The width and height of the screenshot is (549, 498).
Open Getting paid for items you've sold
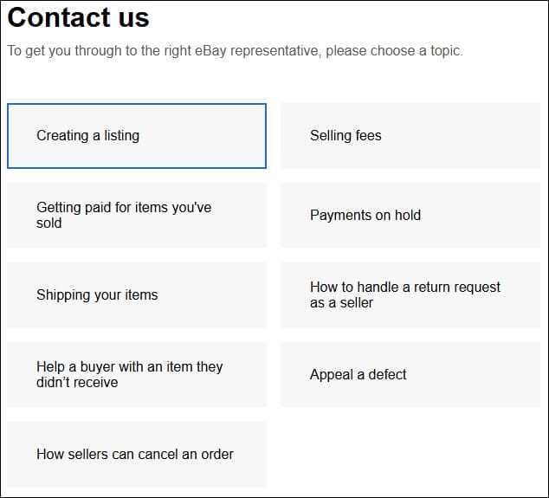coord(137,216)
